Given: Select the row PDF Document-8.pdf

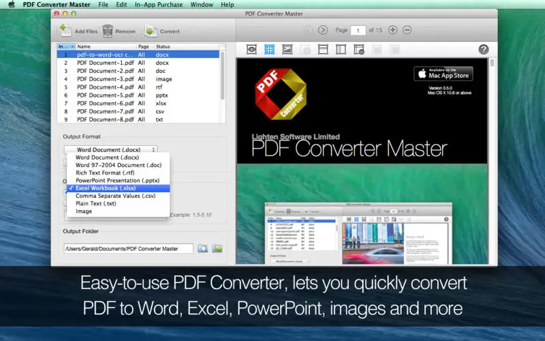Looking at the screenshot, I should [x=138, y=119].
